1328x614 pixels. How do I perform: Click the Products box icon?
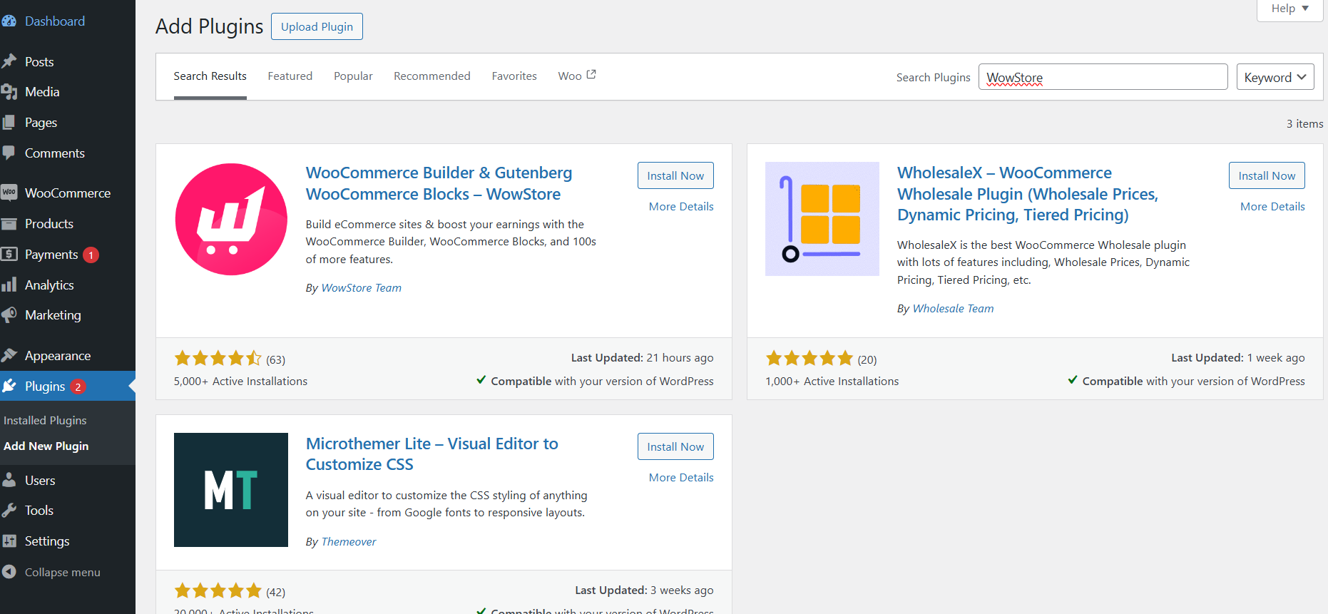click(x=9, y=224)
